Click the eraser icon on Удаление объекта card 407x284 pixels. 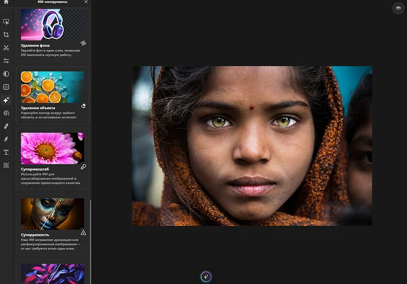coord(84,106)
